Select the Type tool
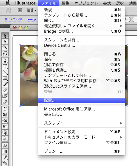 [x=5, y=66]
